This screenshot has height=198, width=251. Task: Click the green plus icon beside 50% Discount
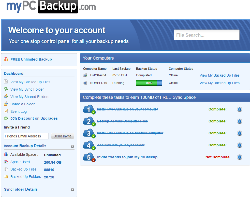click(x=6, y=118)
